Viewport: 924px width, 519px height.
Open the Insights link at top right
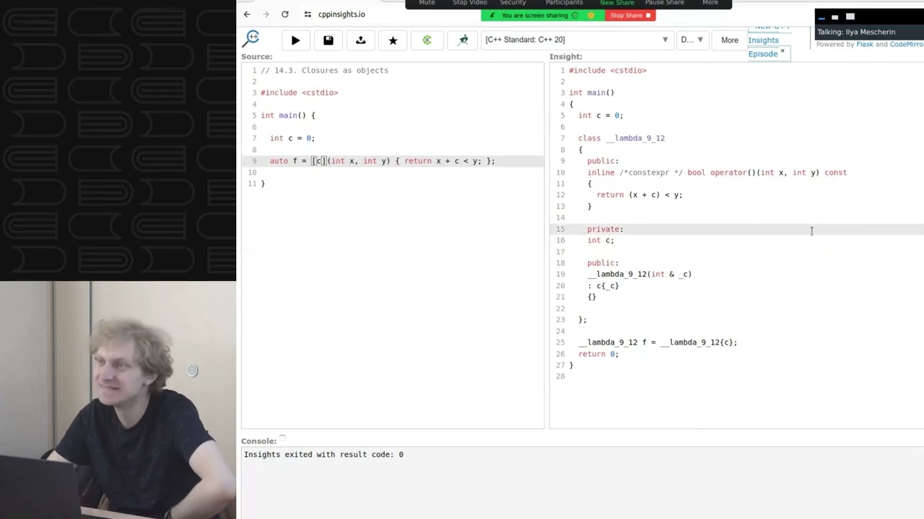(763, 40)
